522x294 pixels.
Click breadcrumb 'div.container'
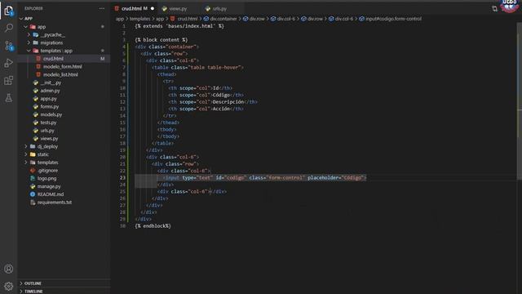click(x=223, y=19)
